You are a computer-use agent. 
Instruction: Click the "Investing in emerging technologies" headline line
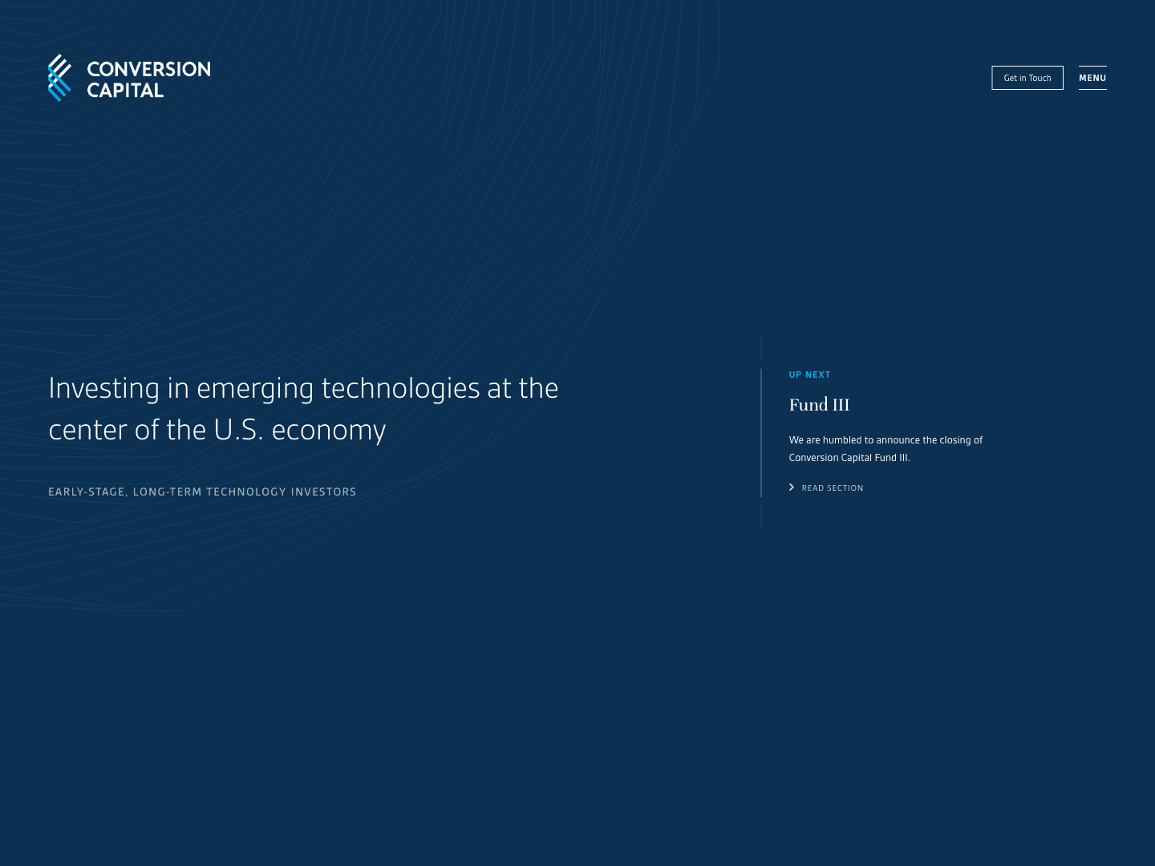click(303, 388)
